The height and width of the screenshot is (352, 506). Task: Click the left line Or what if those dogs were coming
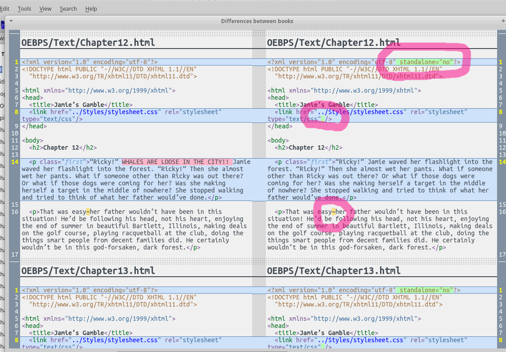coord(124,183)
